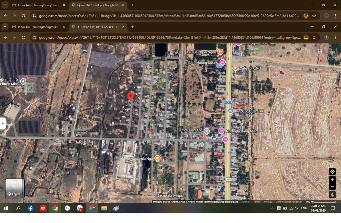Select the Nhà trọ Hướng Dương lodging pin
341x223 pixels.
coord(222,62)
